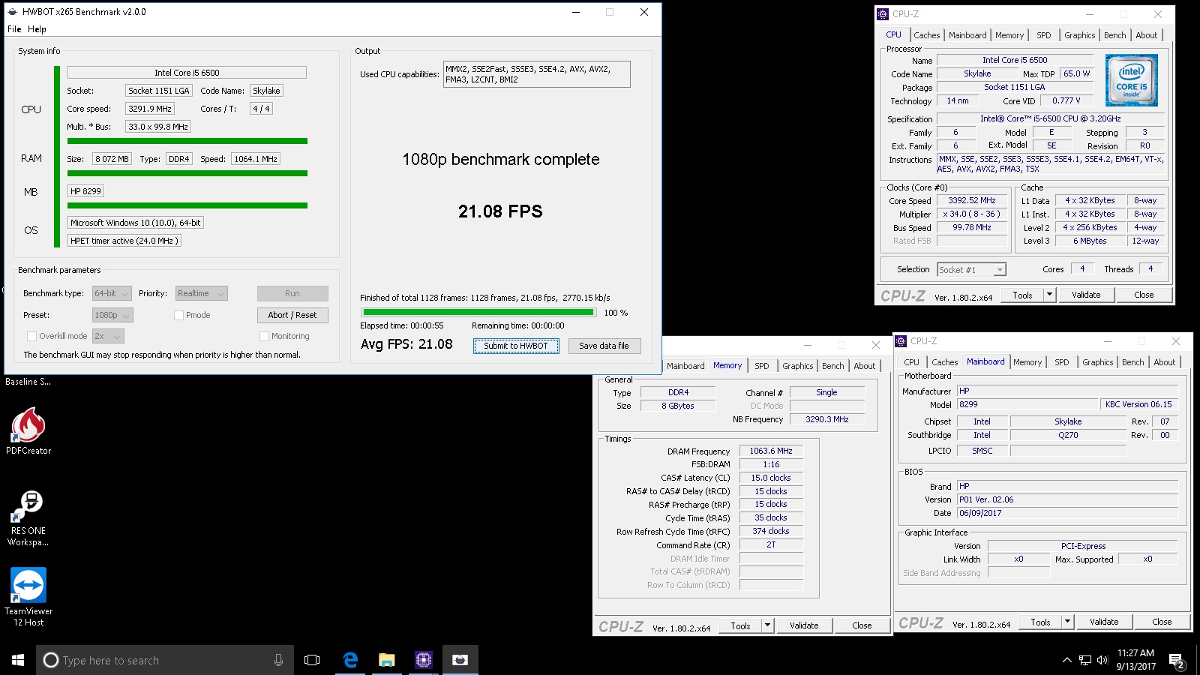Click the HWBOT x265 title bar app icon
The height and width of the screenshot is (675, 1200).
tap(13, 12)
